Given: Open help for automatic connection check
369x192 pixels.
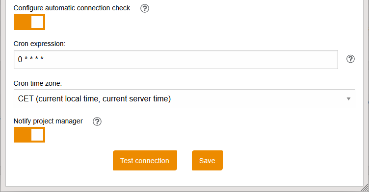Looking at the screenshot, I should click(x=144, y=8).
